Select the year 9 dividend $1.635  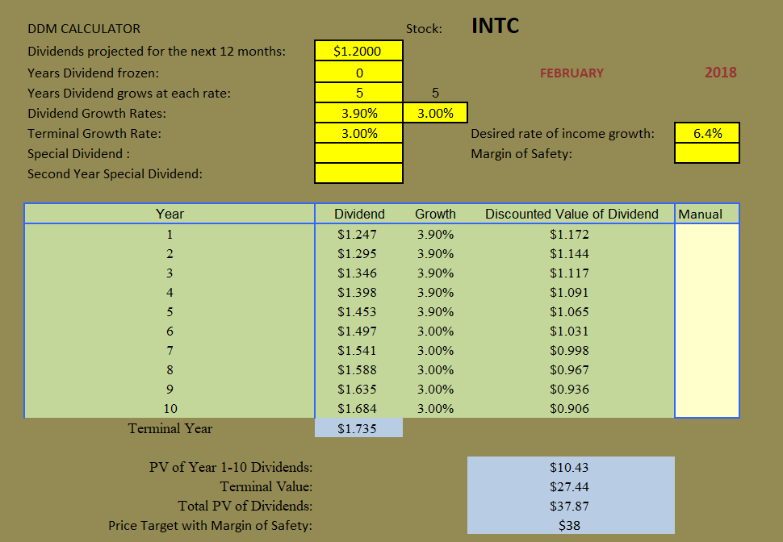[x=357, y=390]
